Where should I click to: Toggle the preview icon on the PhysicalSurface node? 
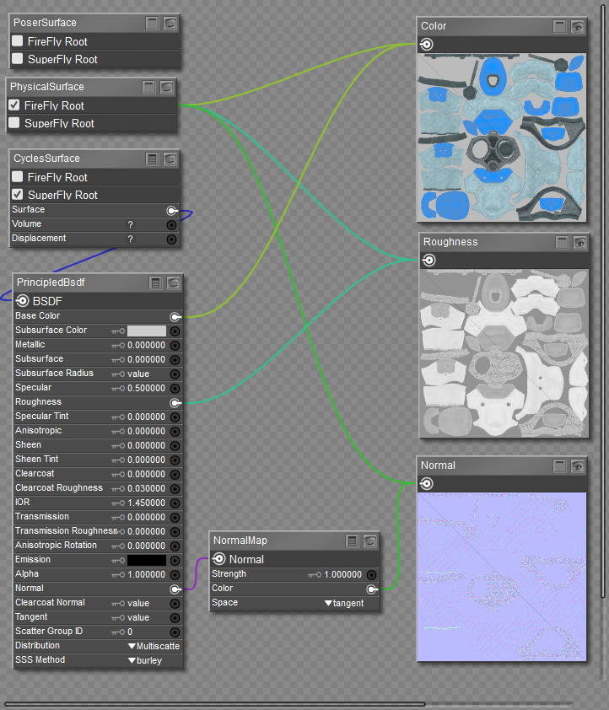point(167,87)
